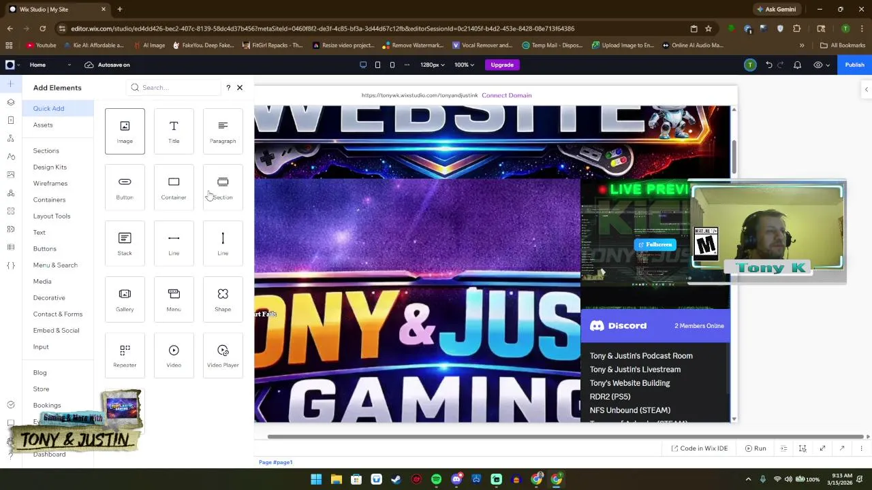The image size is (872, 490).
Task: Publish the site
Action: tap(854, 65)
